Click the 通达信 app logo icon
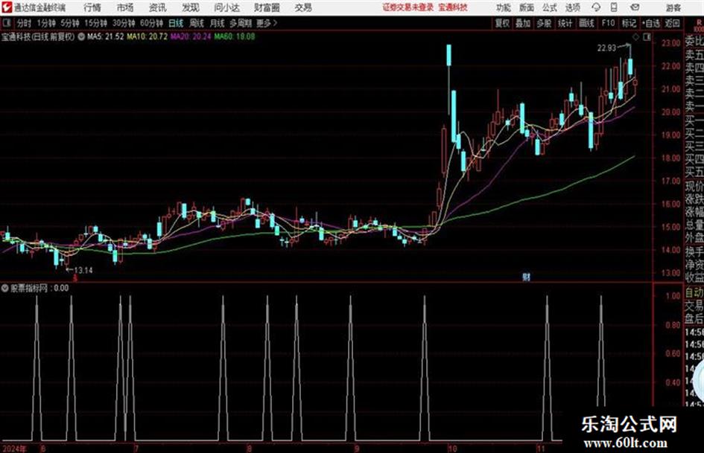This screenshot has height=453, width=704. (x=7, y=7)
